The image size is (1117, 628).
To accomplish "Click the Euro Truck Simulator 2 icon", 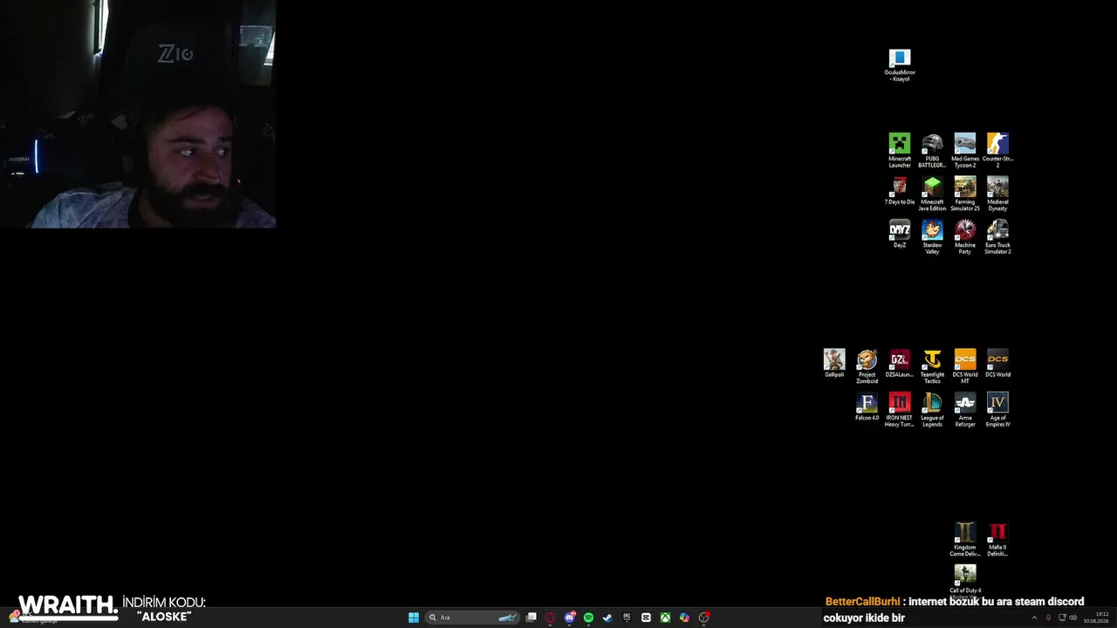I will click(x=997, y=236).
